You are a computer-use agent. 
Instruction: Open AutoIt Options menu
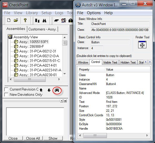click(x=94, y=13)
